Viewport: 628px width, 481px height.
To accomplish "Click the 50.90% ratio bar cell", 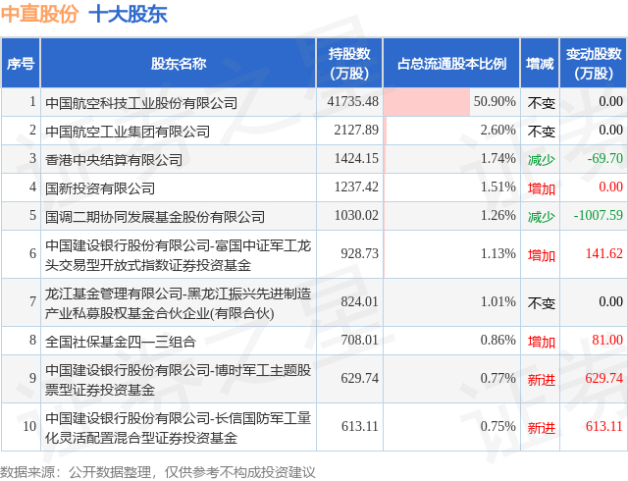I will tap(451, 102).
